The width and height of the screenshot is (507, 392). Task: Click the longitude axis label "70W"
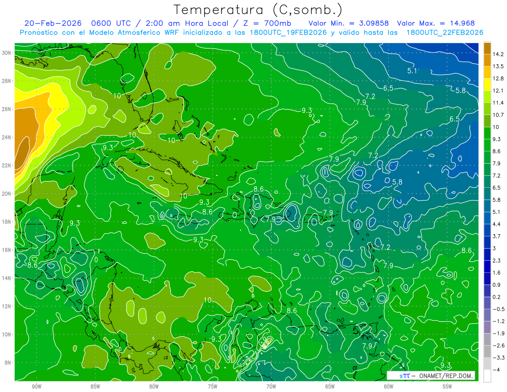[x=271, y=387]
